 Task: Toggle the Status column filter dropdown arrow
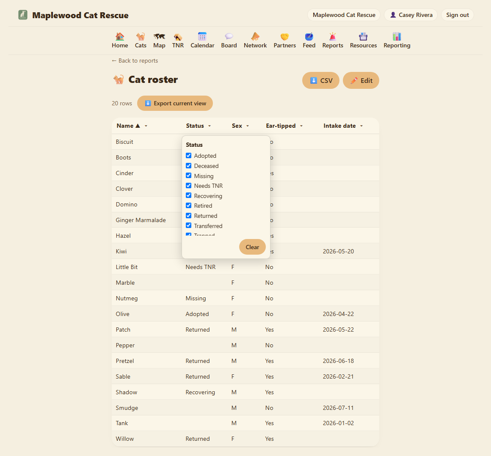(210, 126)
